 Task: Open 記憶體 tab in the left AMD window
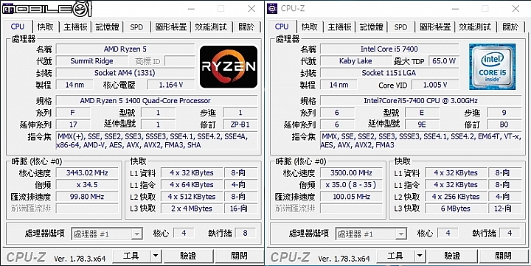(x=107, y=27)
